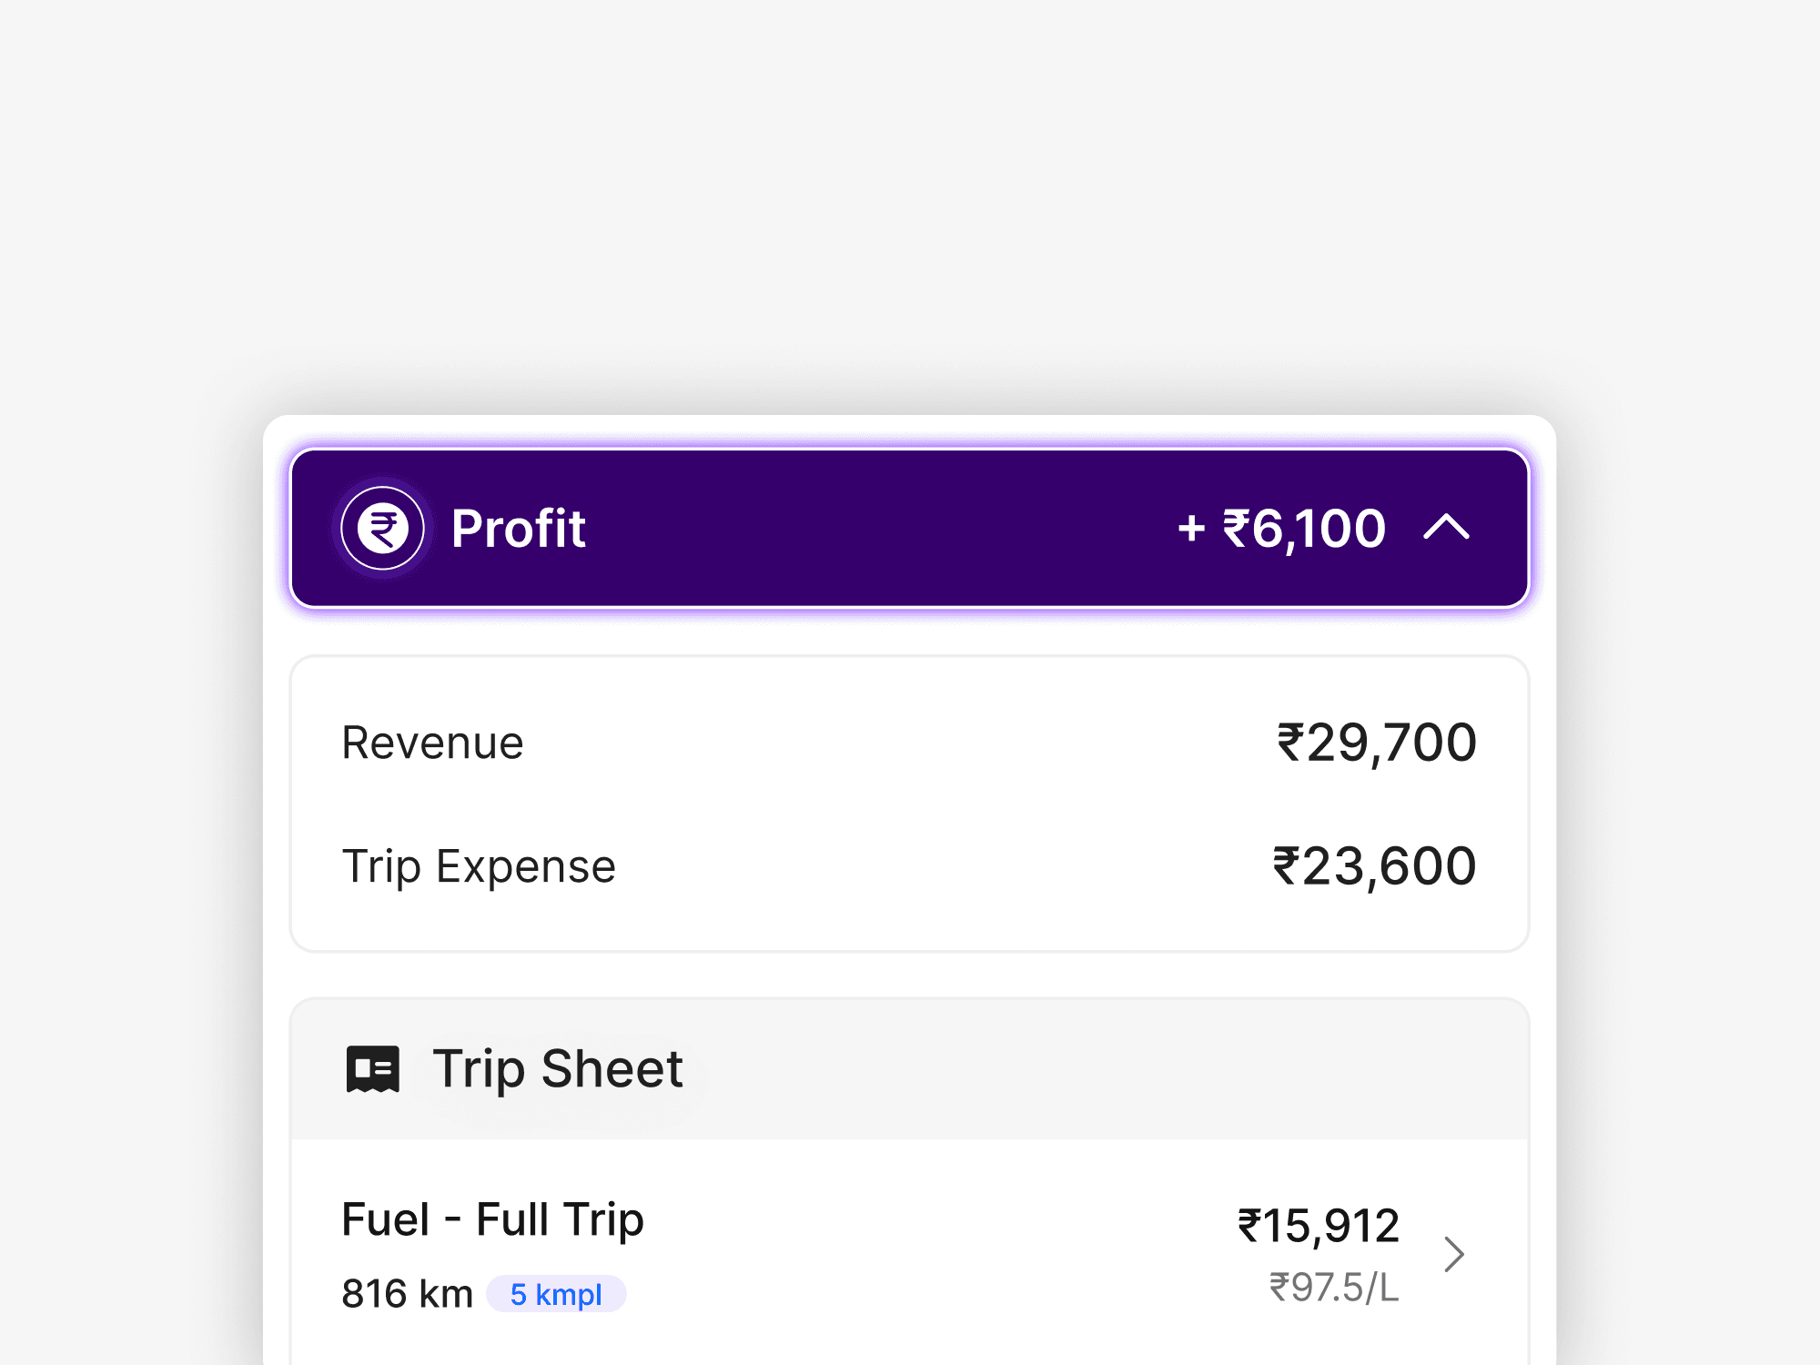Click the 816 km distance text
Viewport: 1820px width, 1365px height.
point(407,1293)
